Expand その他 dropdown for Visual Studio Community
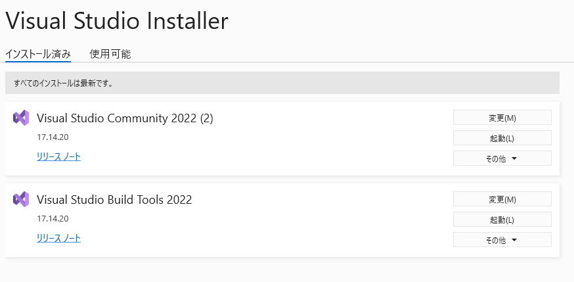Viewport: 574px width, 282px height. [x=502, y=158]
